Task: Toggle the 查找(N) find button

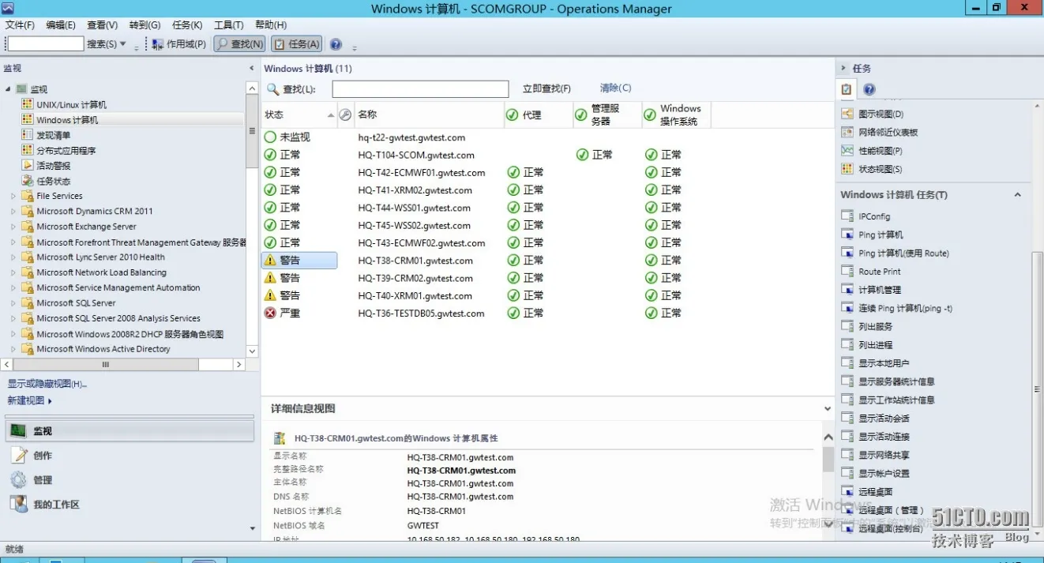Action: coord(239,44)
